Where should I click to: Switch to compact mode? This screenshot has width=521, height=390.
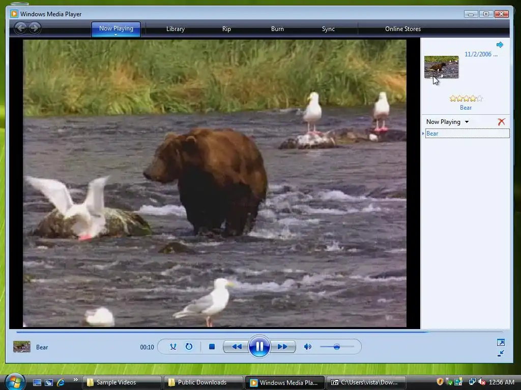(501, 353)
